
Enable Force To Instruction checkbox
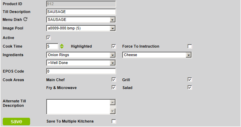tap(190, 47)
